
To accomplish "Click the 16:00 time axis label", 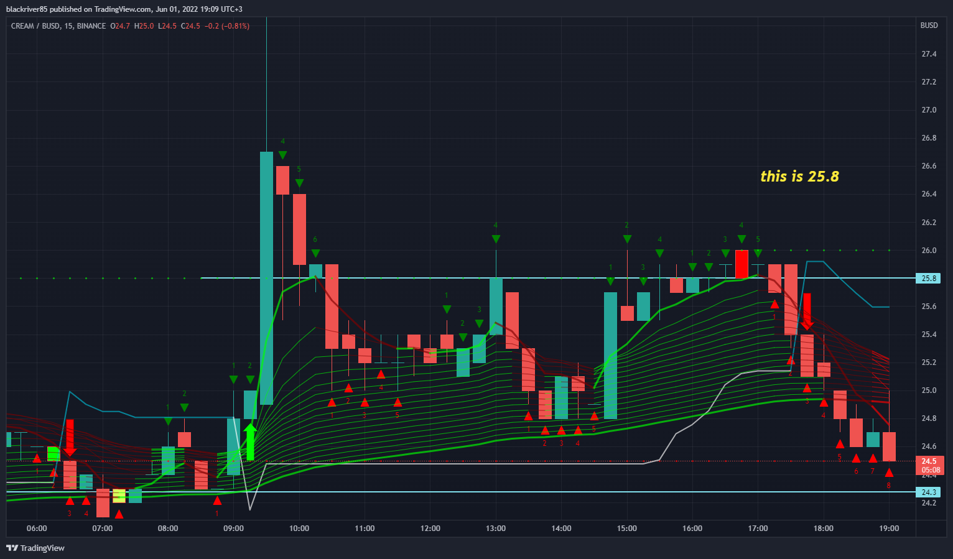I will (x=692, y=529).
